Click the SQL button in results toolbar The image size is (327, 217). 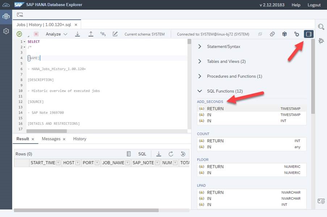[x=142, y=154]
